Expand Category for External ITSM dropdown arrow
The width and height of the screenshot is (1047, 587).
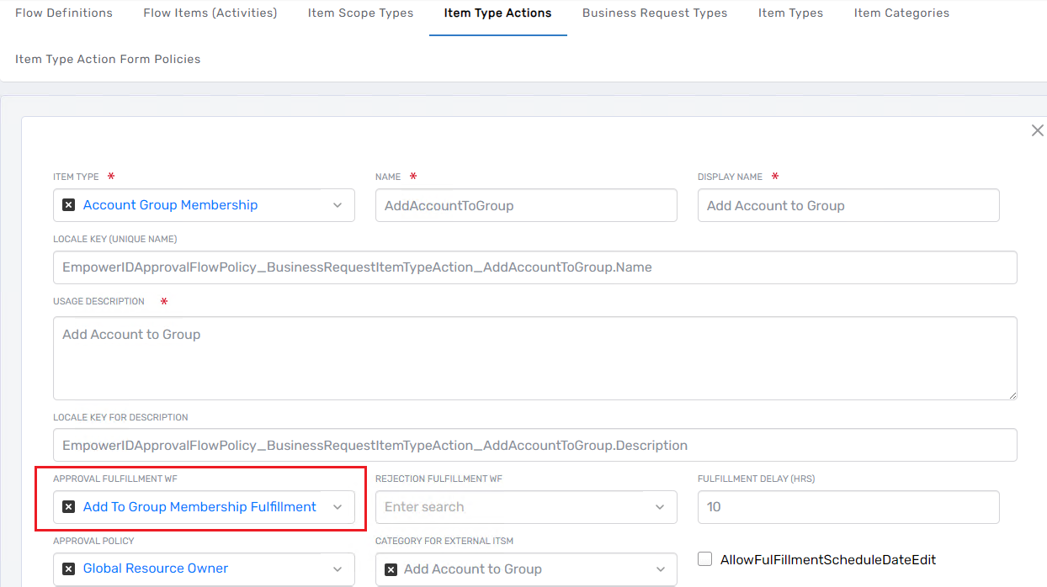(660, 569)
